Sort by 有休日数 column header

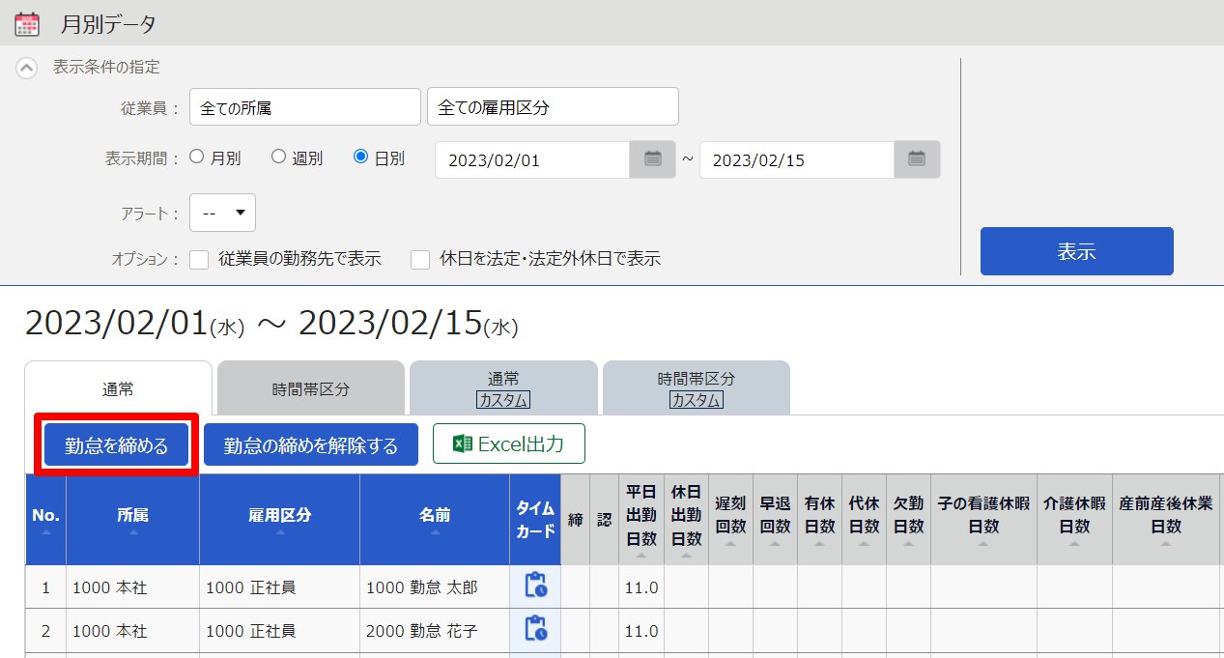[x=819, y=520]
